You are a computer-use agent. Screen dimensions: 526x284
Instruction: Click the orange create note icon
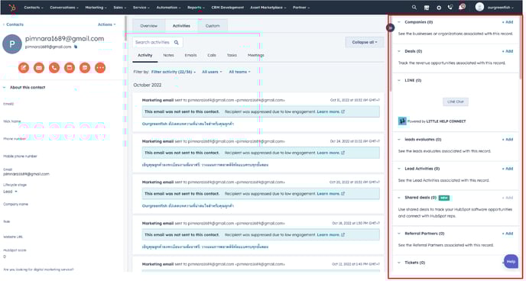tap(24, 68)
